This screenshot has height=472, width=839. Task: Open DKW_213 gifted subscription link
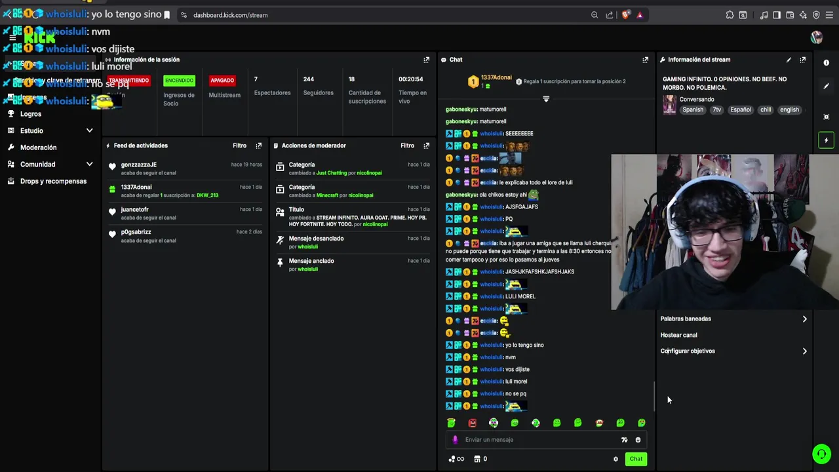(207, 195)
